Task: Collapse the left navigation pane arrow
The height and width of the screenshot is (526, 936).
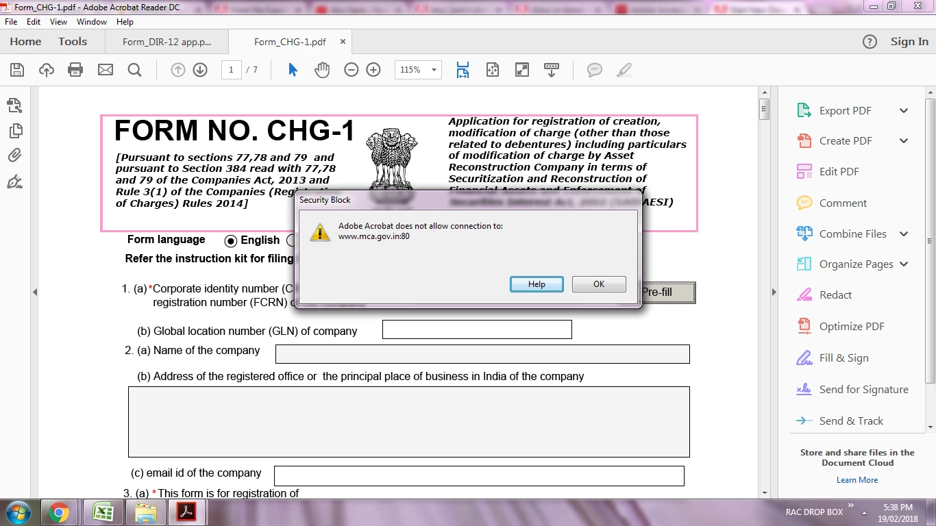Action: coord(35,292)
